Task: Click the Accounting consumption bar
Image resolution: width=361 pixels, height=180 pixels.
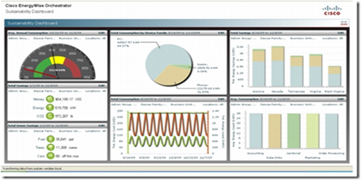Action: pyautogui.click(x=256, y=131)
